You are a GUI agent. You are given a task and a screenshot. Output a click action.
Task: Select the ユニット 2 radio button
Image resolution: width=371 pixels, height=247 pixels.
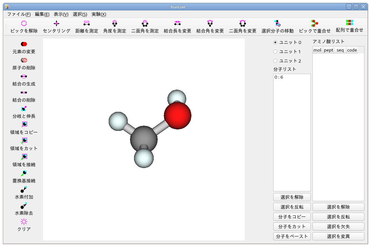click(276, 61)
